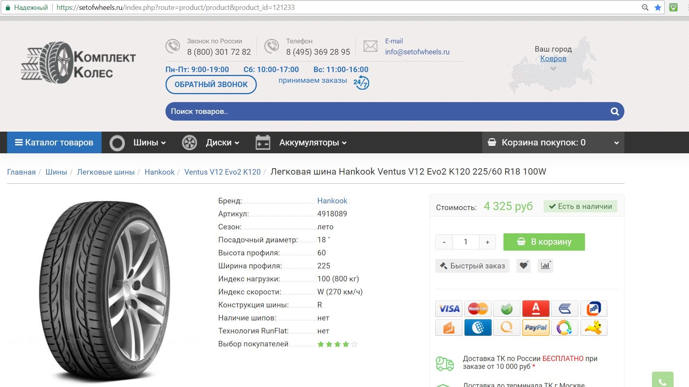Click the yellow dog Euroset payment icon

(594, 327)
